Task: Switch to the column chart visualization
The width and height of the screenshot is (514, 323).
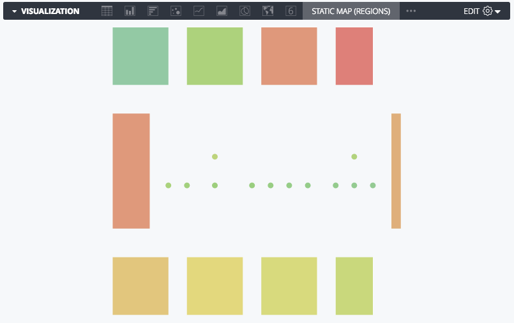Action: pyautogui.click(x=130, y=11)
